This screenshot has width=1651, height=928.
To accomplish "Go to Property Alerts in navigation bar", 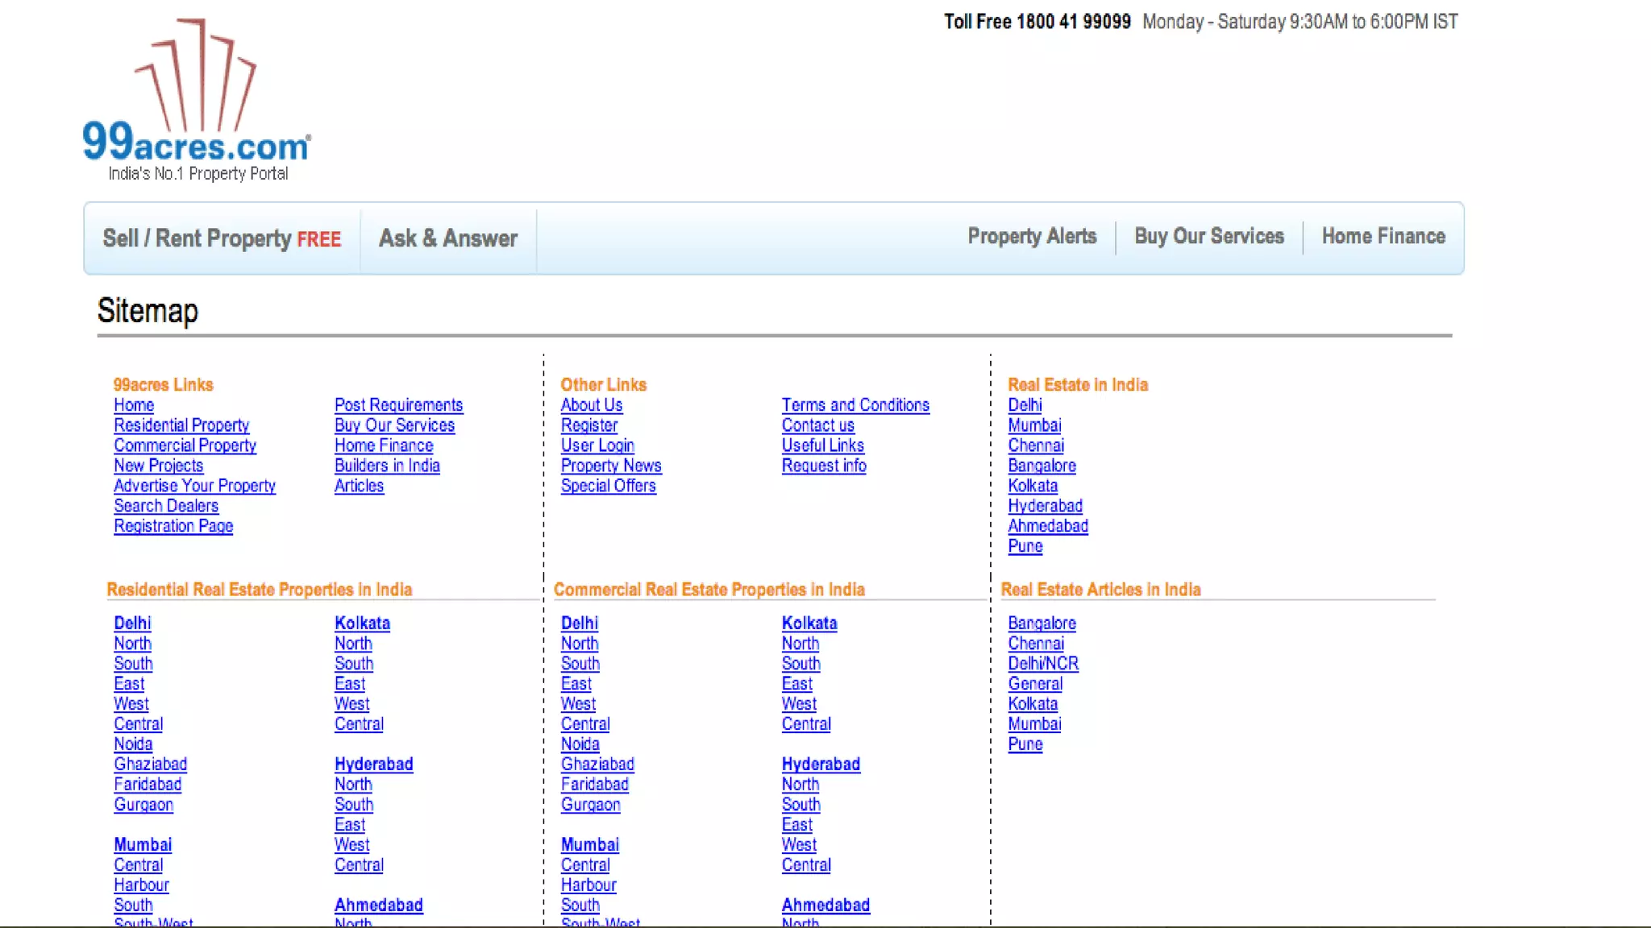I will pyautogui.click(x=1032, y=237).
